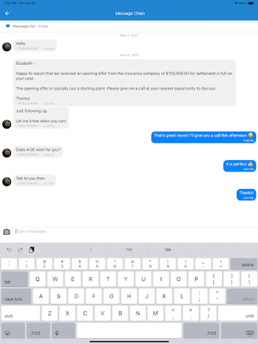
Task: Tap the delete key
Action: pyautogui.click(x=243, y=264)
